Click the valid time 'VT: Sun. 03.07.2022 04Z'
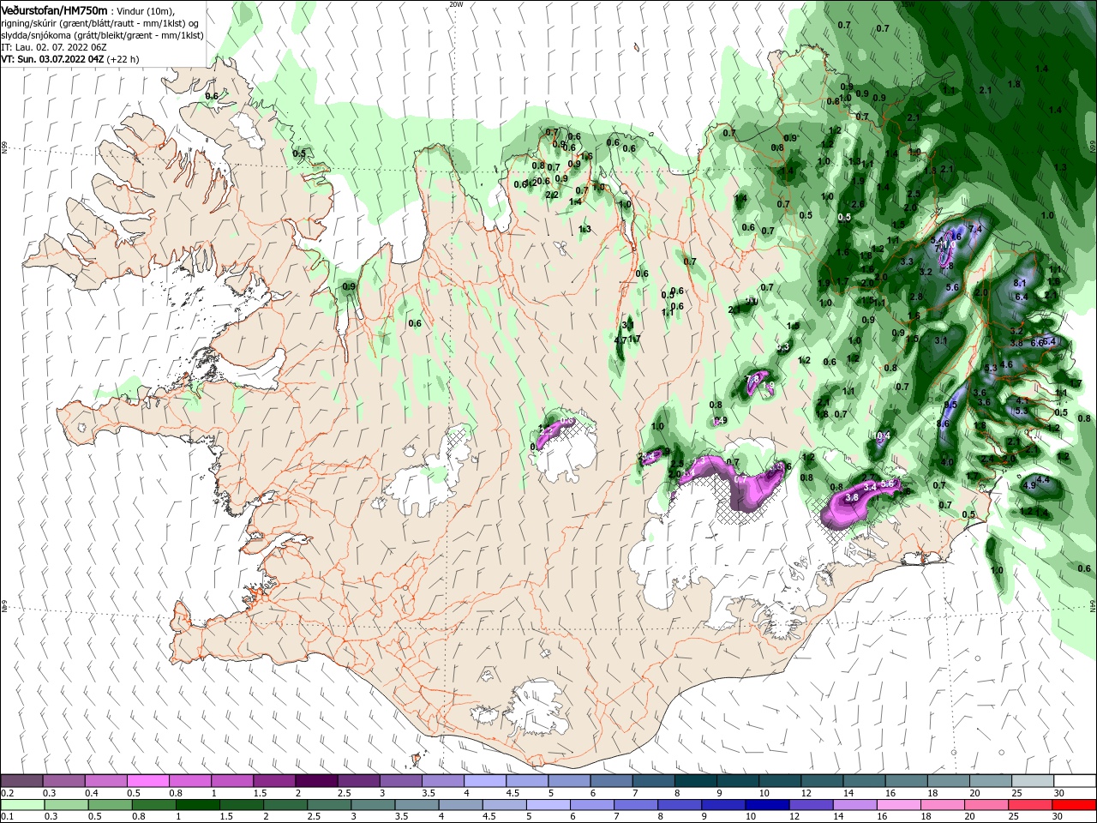Image resolution: width=1097 pixels, height=823 pixels. [52, 59]
